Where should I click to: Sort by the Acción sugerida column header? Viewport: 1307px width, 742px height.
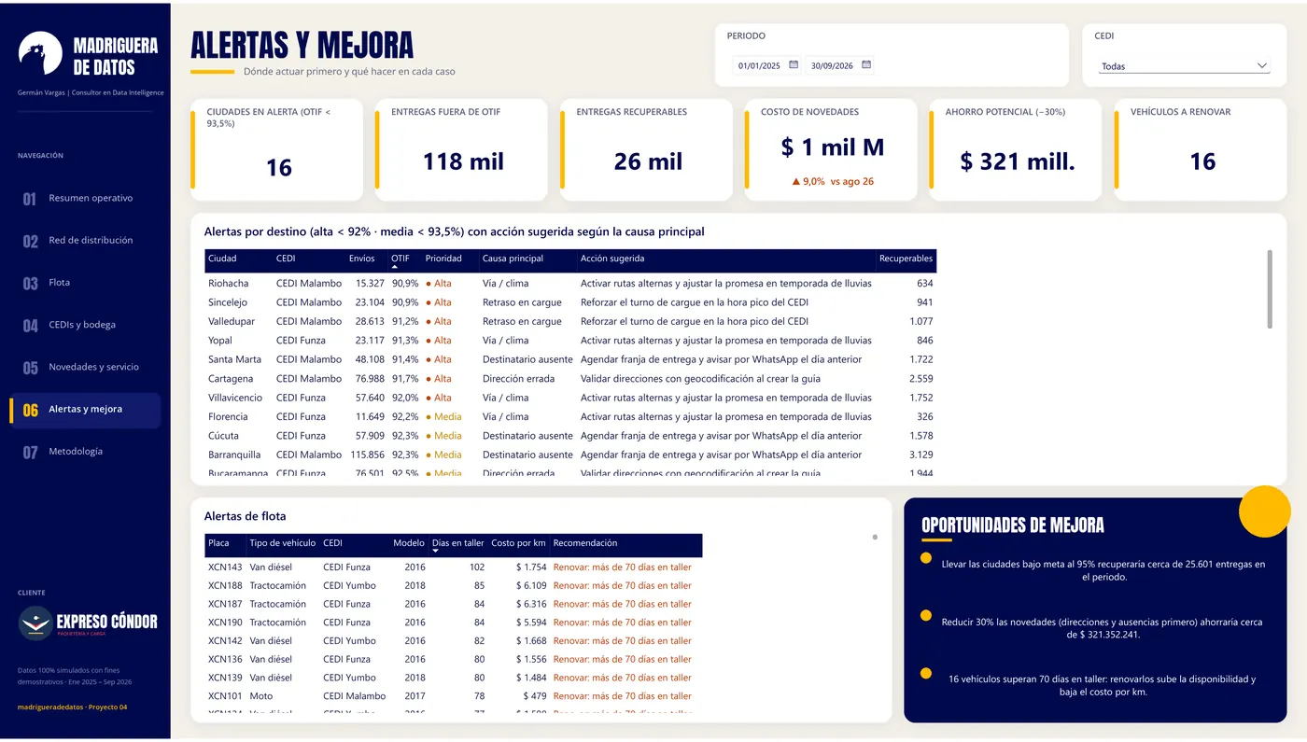tap(612, 259)
